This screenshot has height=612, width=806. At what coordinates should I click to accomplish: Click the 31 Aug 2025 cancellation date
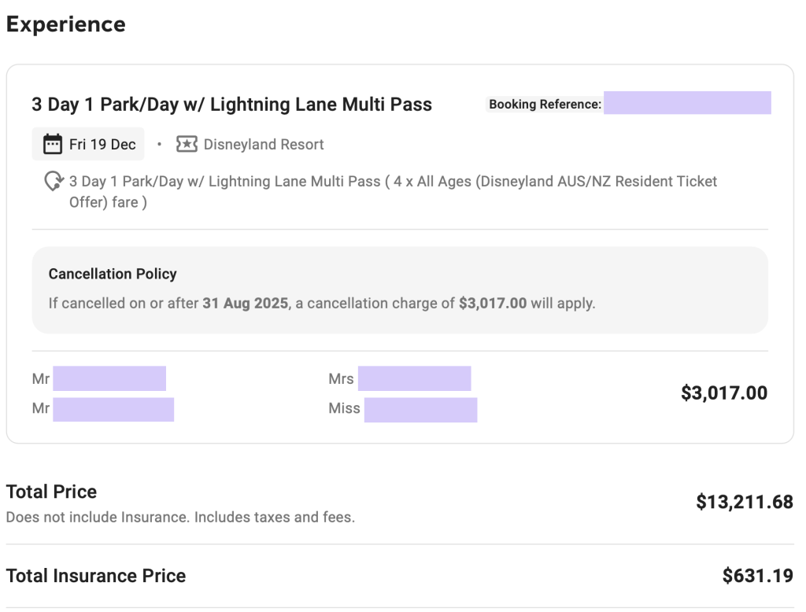[245, 303]
